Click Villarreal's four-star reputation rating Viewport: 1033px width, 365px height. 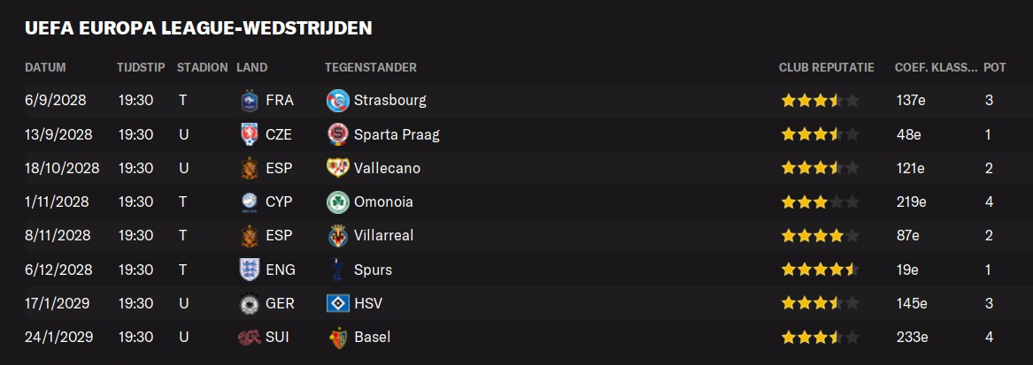point(821,235)
